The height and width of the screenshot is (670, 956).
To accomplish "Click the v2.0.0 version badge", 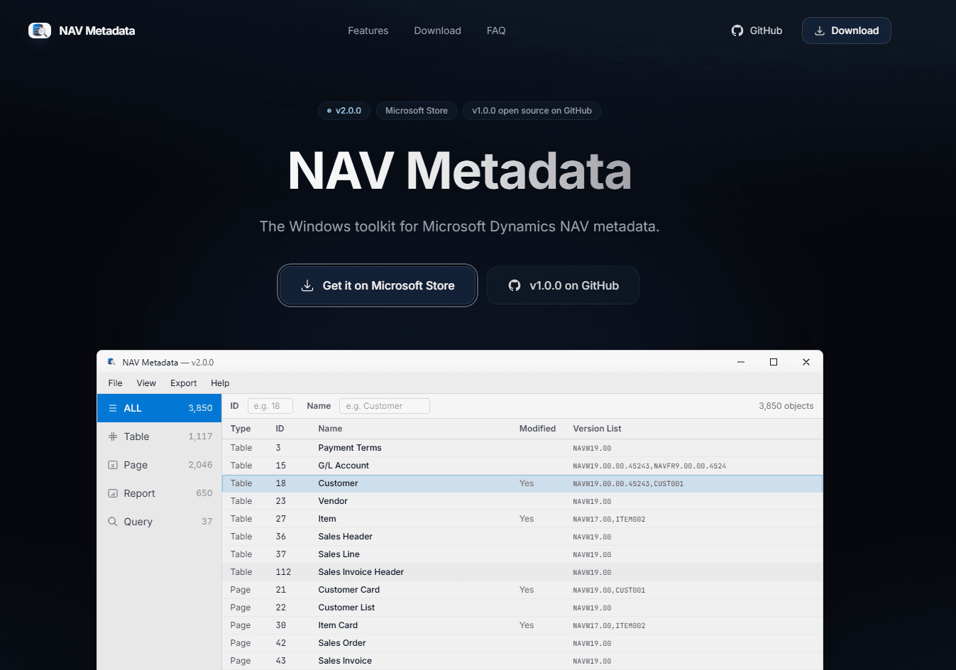I will tap(344, 111).
